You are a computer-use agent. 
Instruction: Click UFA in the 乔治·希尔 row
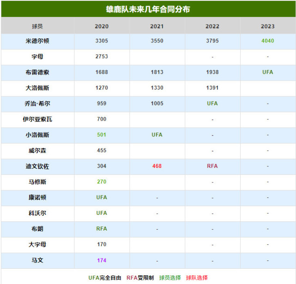pyautogui.click(x=212, y=103)
